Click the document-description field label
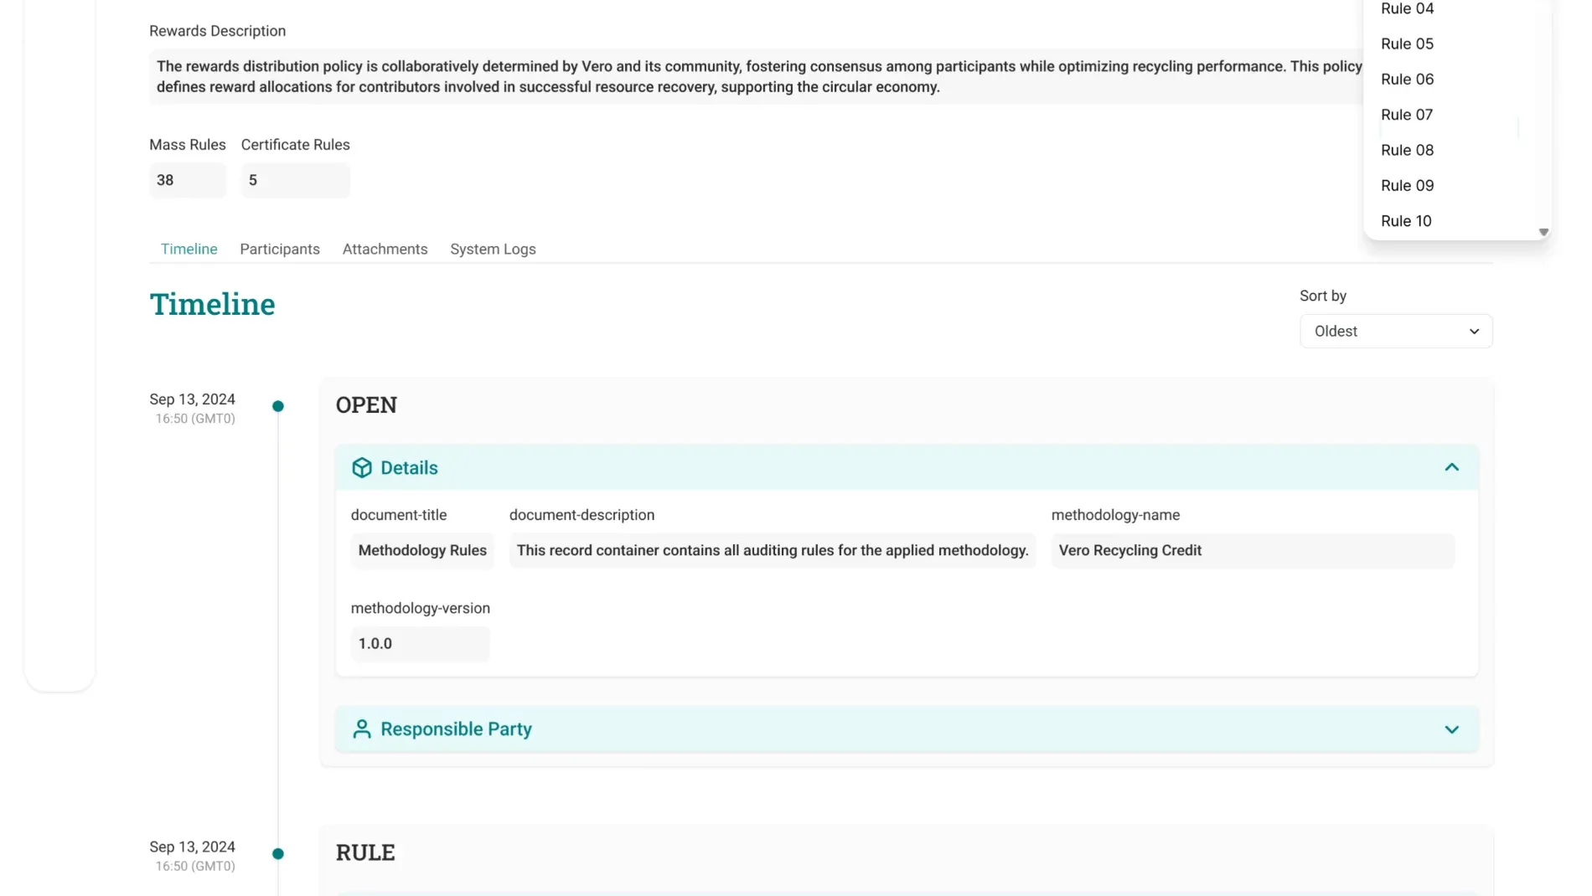 pyautogui.click(x=581, y=515)
